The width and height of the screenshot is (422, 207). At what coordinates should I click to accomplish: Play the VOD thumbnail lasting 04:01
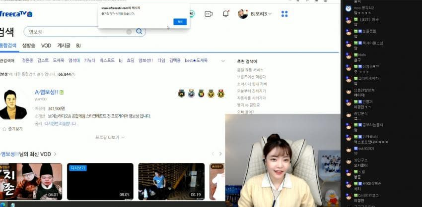point(31,181)
